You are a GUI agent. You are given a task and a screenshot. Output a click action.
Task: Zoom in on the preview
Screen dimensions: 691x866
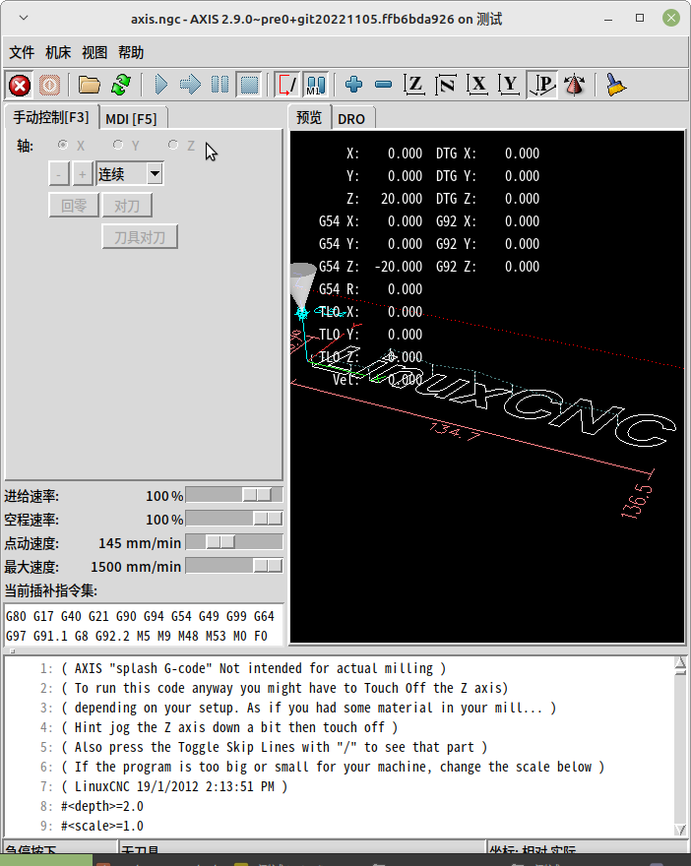353,85
